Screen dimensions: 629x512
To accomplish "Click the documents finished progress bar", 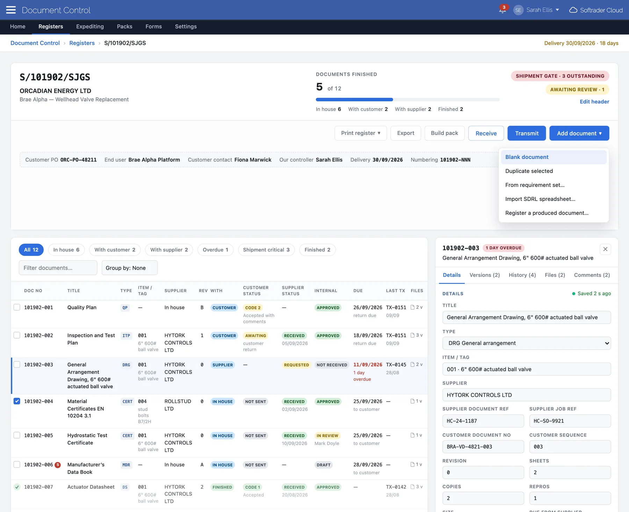I will [x=408, y=100].
